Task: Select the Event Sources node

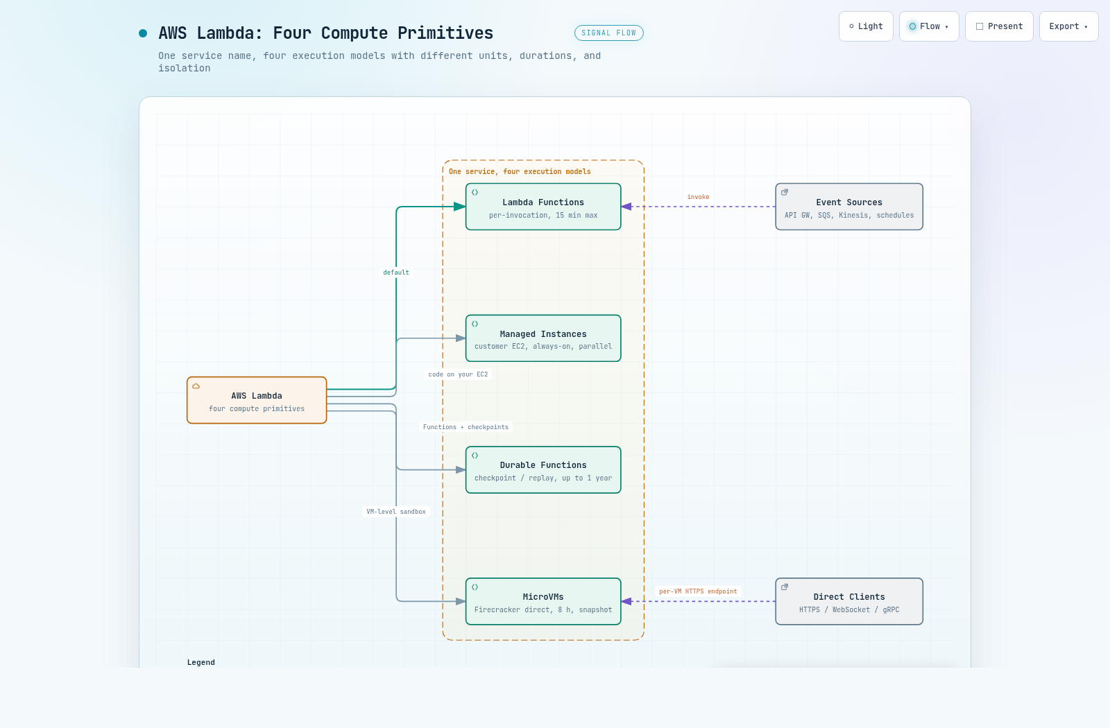Action: tap(849, 207)
